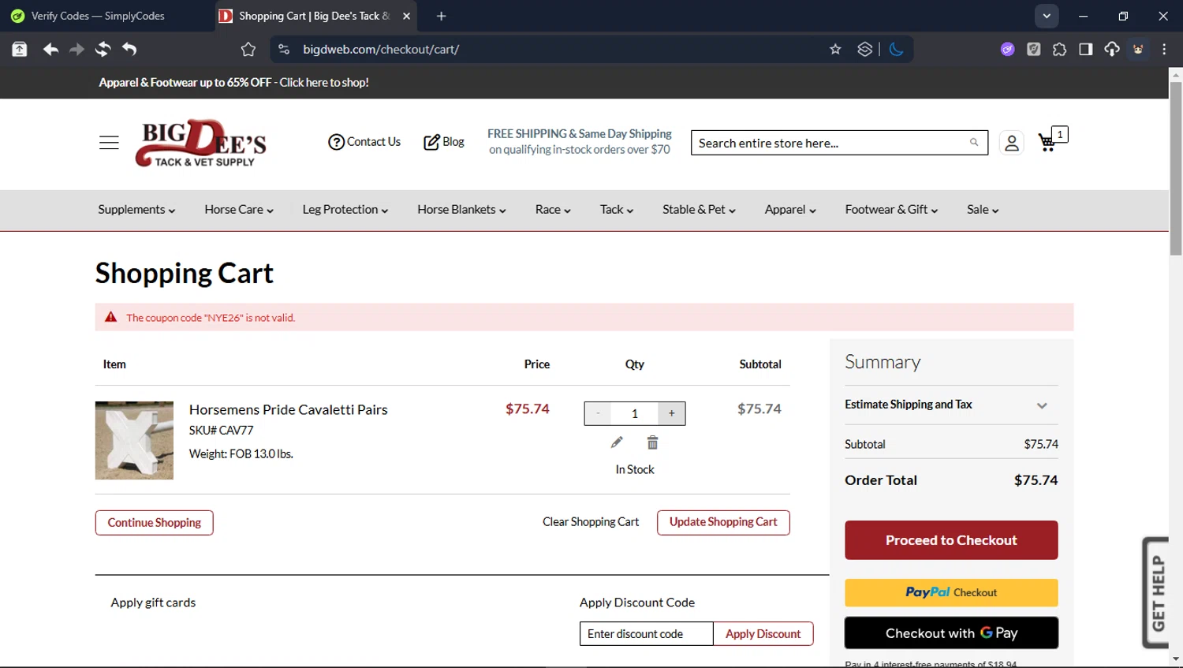Viewport: 1183px width, 668px height.
Task: Close the Shopping Cart browser tab
Action: pos(406,16)
